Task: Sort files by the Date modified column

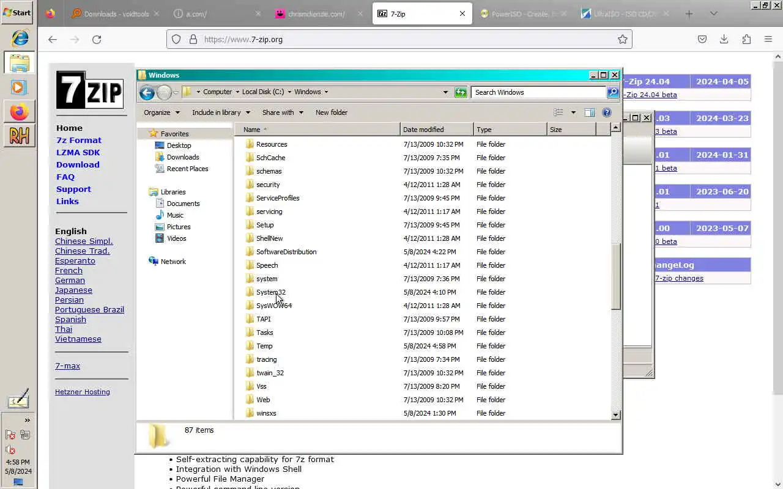Action: (x=437, y=130)
